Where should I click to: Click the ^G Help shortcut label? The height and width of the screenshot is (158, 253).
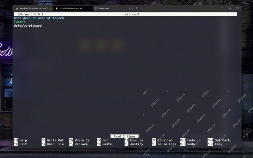click(20, 140)
